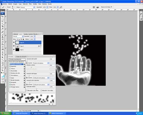This screenshot has width=143, height=115.
Task: Select the Move tool in the toolbox
Action: [x=3, y=16]
